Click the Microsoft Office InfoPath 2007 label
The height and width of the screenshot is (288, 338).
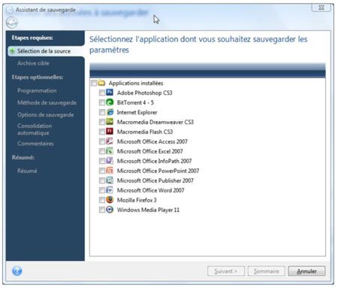pyautogui.click(x=154, y=161)
